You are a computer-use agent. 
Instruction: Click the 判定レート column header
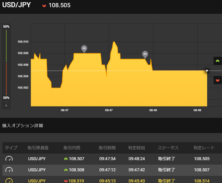click(x=204, y=148)
